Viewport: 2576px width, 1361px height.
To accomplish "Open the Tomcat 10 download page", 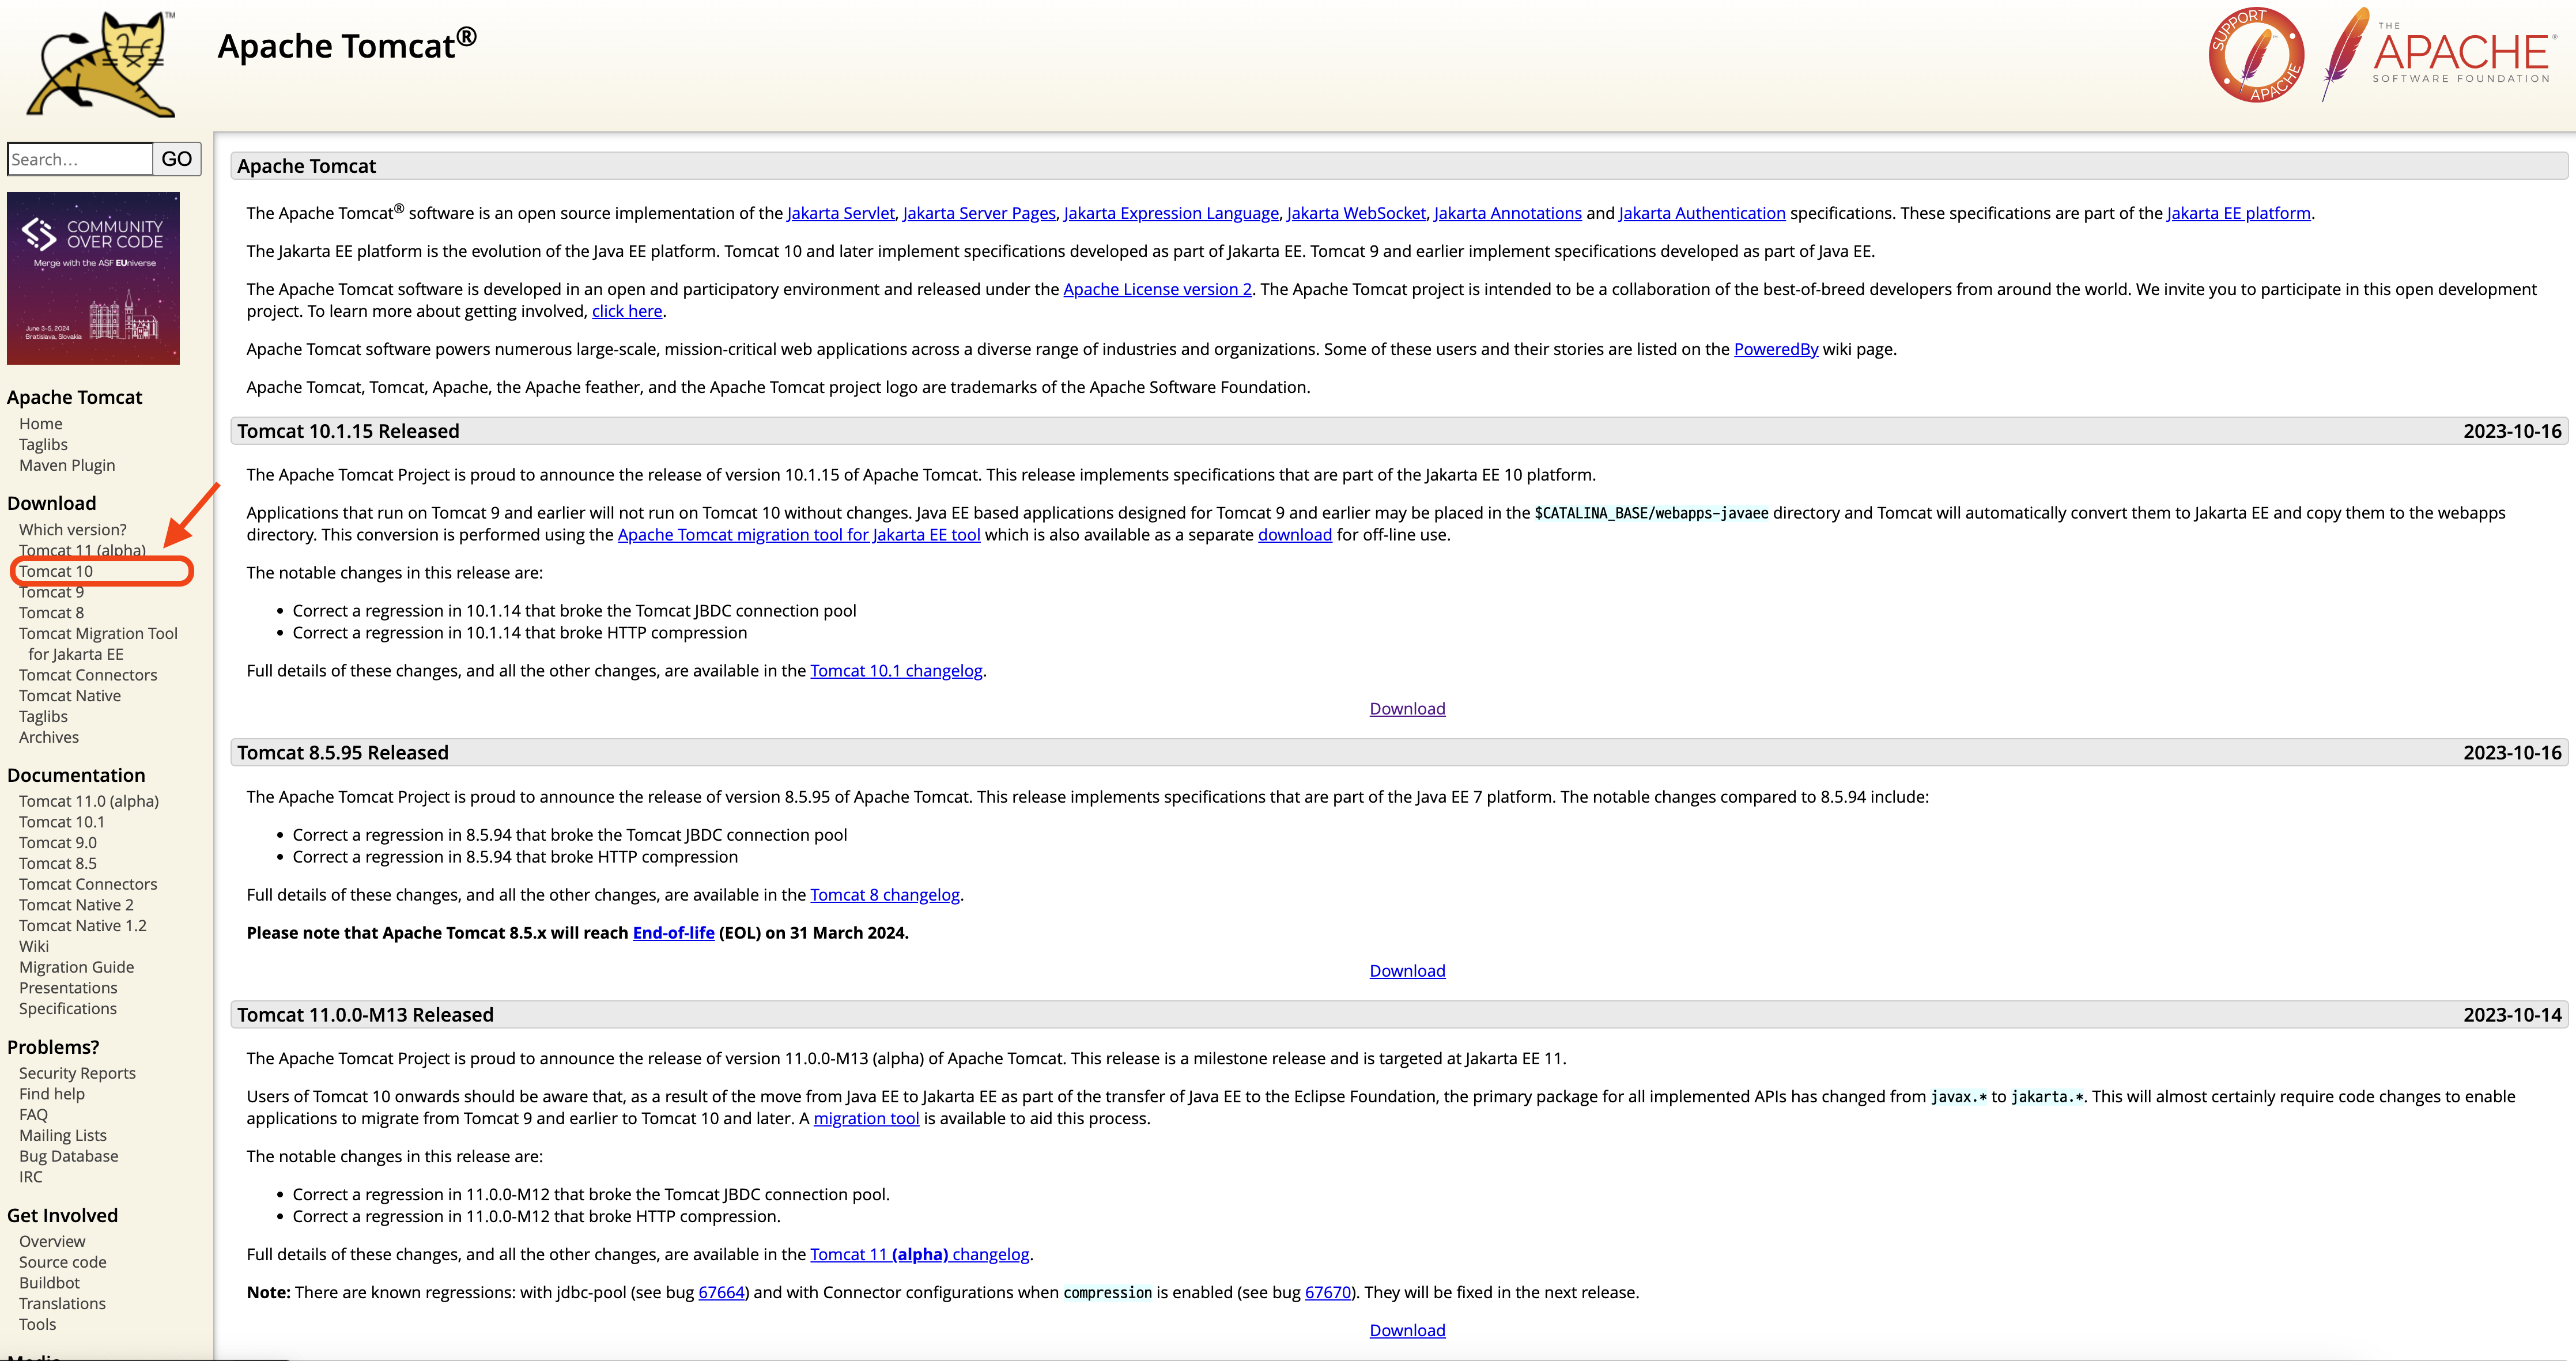I will (x=56, y=571).
